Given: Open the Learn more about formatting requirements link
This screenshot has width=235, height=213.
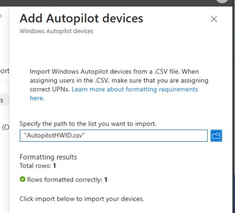Looking at the screenshot, I should [135, 90].
